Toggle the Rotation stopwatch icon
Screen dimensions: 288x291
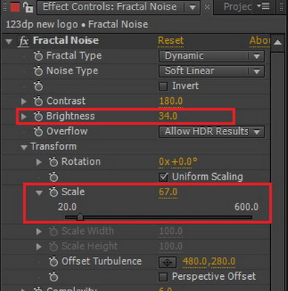pos(53,162)
